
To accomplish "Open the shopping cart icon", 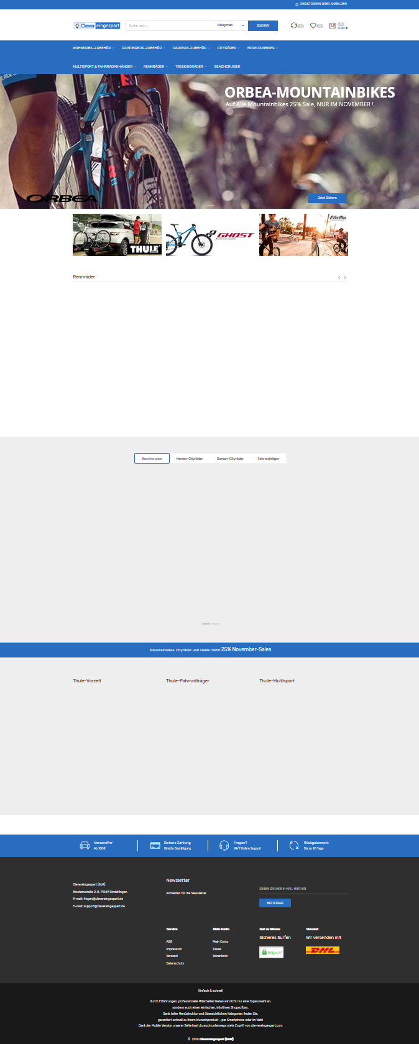I will pyautogui.click(x=333, y=26).
